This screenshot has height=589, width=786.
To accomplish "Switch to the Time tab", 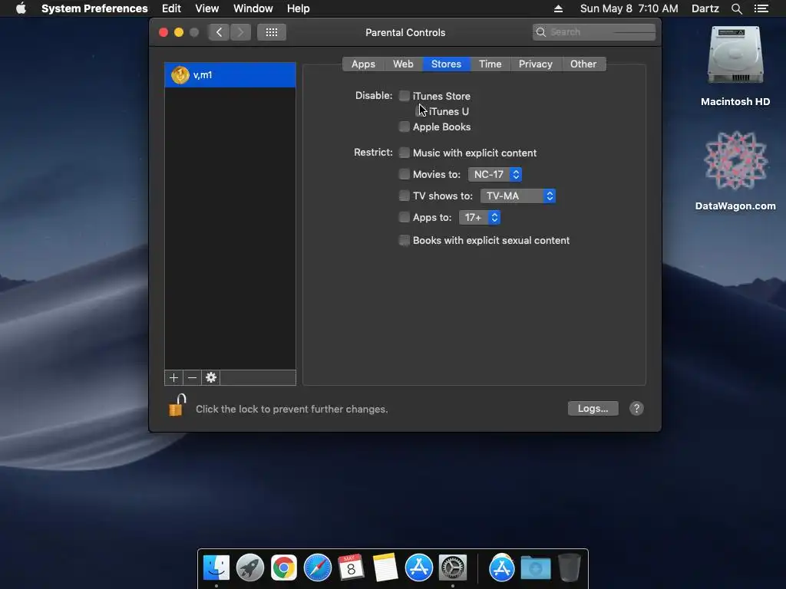I will (490, 64).
